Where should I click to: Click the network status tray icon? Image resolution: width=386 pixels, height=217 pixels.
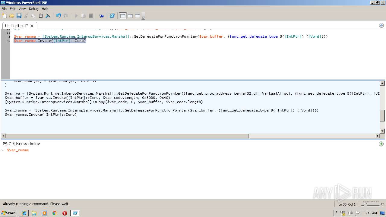point(343,213)
